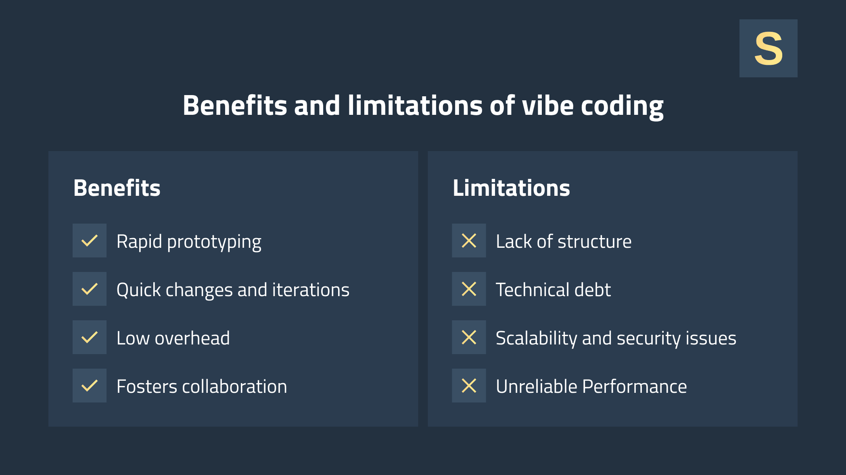Viewport: 846px width, 475px height.
Task: Click the X icon beside Scalability and security issues
Action: pos(469,337)
